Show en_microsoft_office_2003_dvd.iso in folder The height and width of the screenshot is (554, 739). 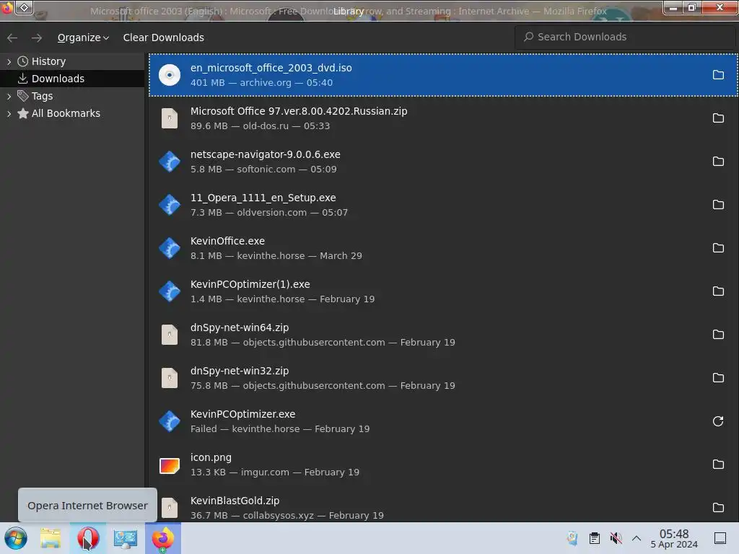pos(718,75)
